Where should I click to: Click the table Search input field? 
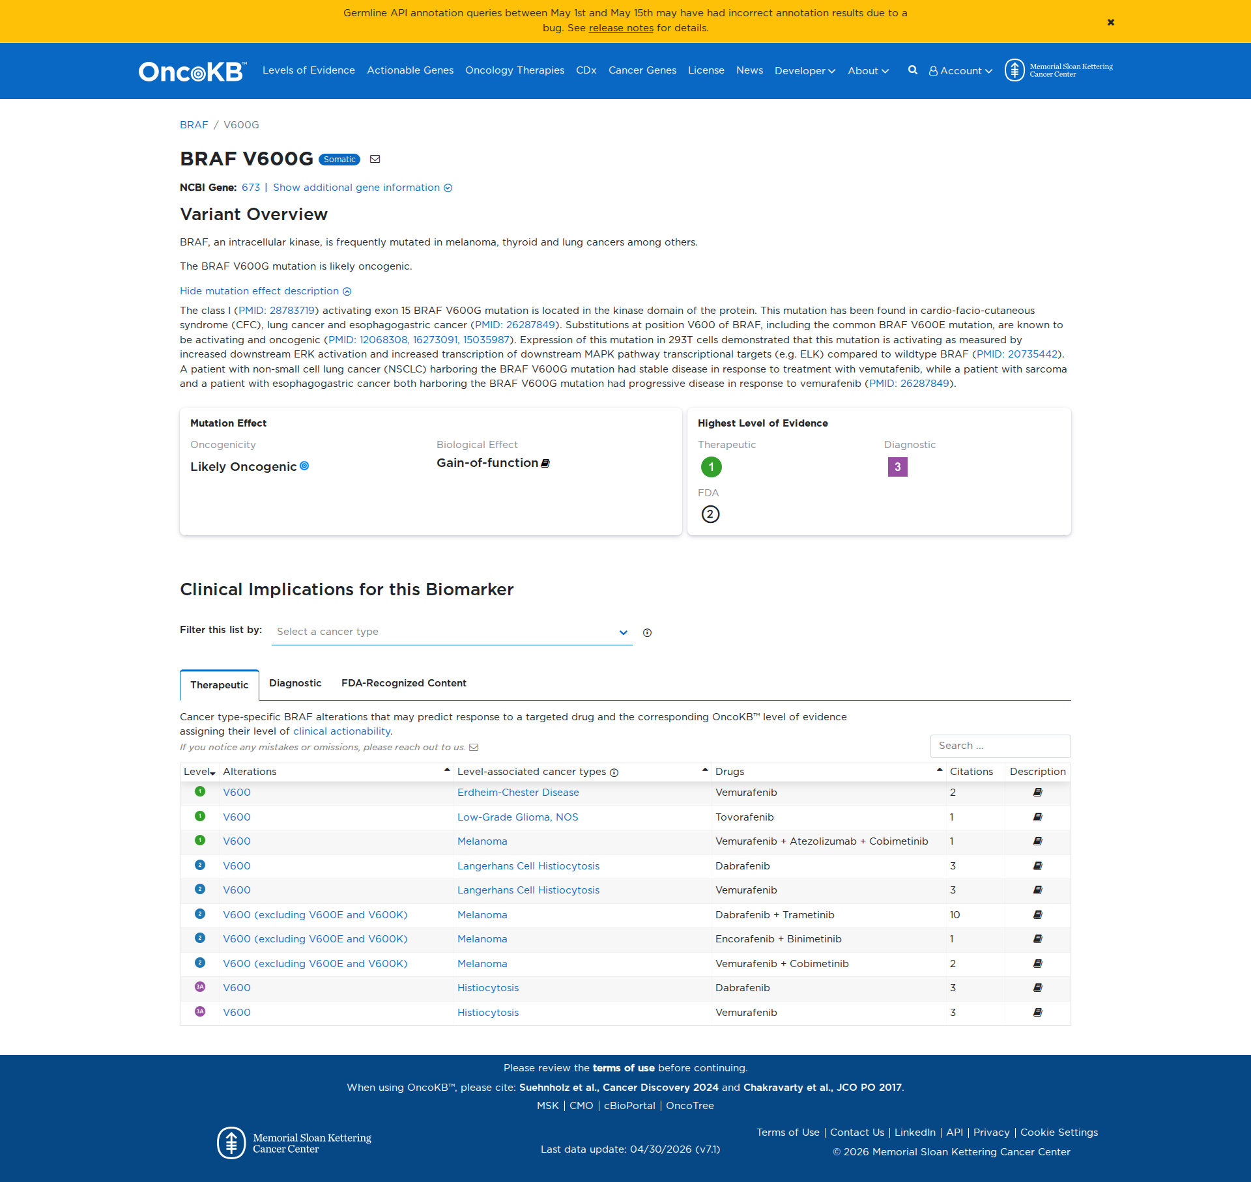1000,746
